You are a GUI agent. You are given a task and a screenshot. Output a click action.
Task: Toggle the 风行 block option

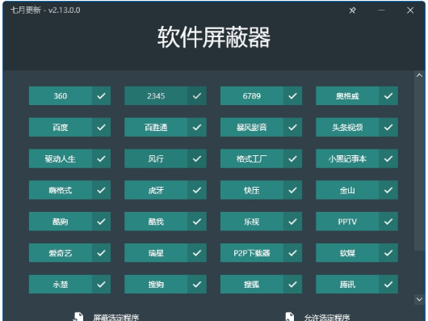pyautogui.click(x=166, y=158)
